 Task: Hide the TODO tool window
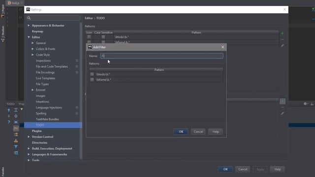point(312,104)
